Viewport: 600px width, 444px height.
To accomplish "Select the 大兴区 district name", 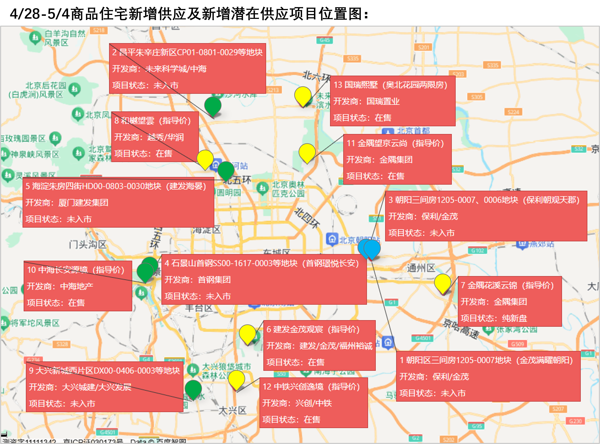I will [x=232, y=411].
